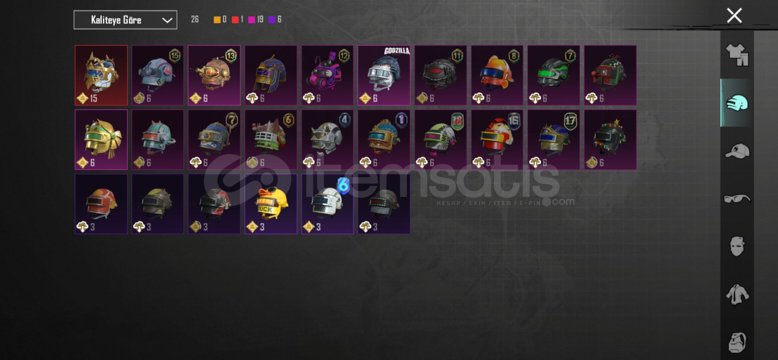Open the Kaliteye Göre sort dropdown

(x=125, y=20)
